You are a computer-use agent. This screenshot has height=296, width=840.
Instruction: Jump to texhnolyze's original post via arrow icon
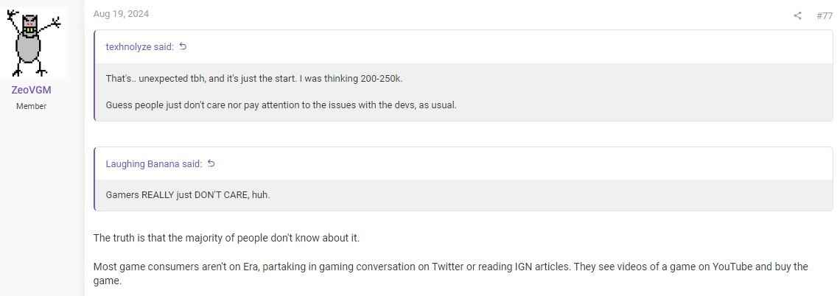point(183,46)
